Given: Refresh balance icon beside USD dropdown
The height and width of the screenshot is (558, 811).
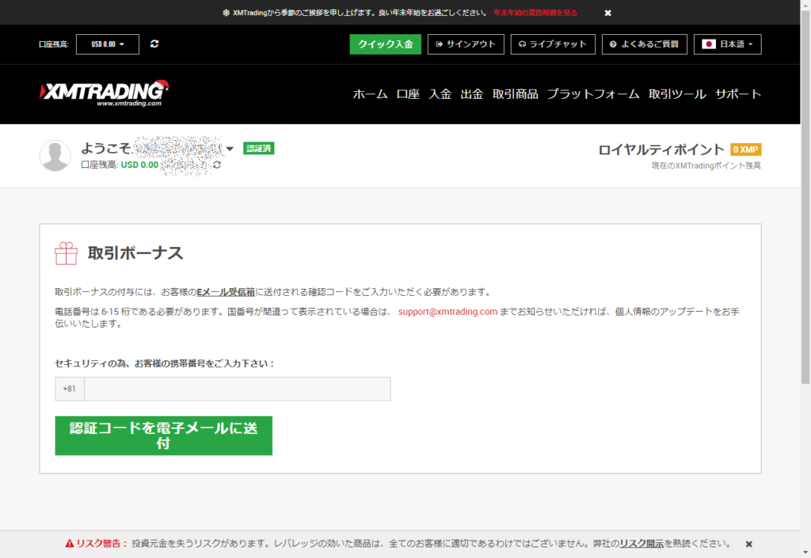Looking at the screenshot, I should coord(154,44).
